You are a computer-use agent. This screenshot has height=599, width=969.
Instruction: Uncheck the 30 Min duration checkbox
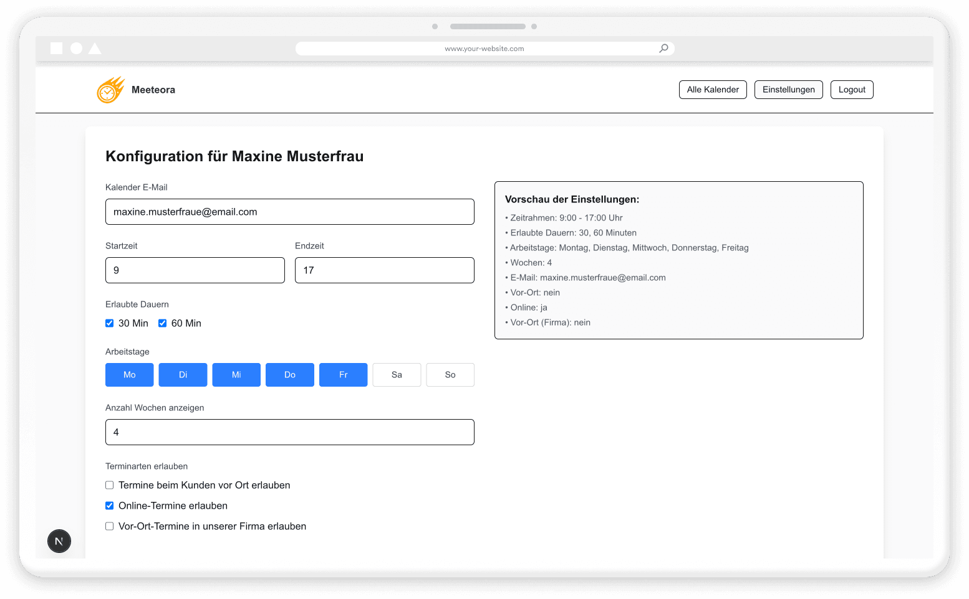[x=110, y=323]
